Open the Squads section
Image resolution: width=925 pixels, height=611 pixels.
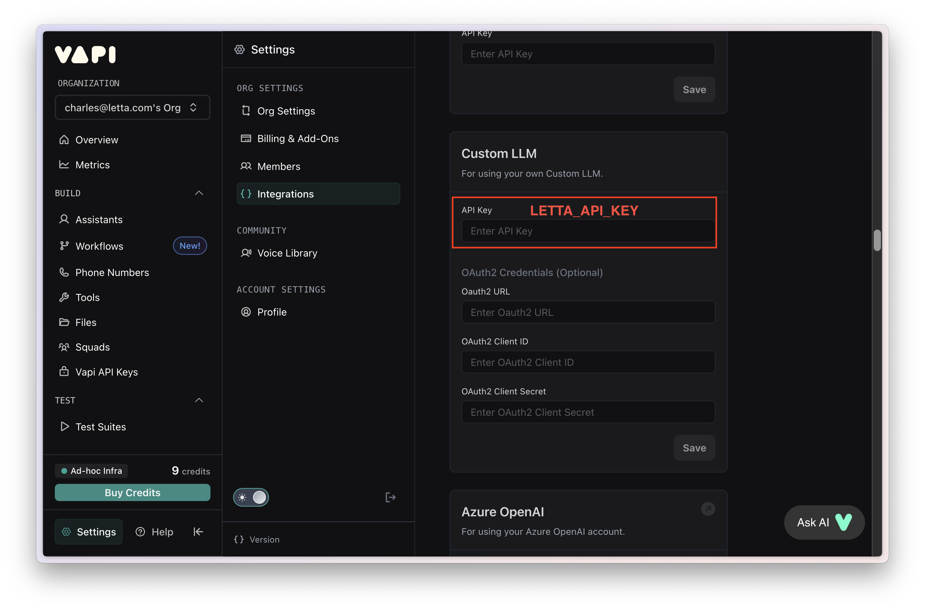92,347
